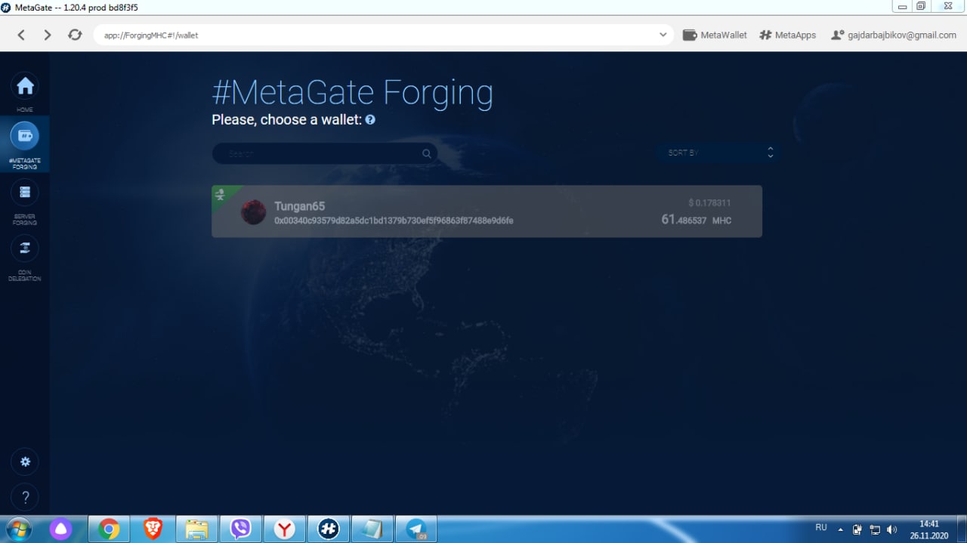Launch Brave browser from taskbar
This screenshot has height=543, width=967.
tap(153, 529)
